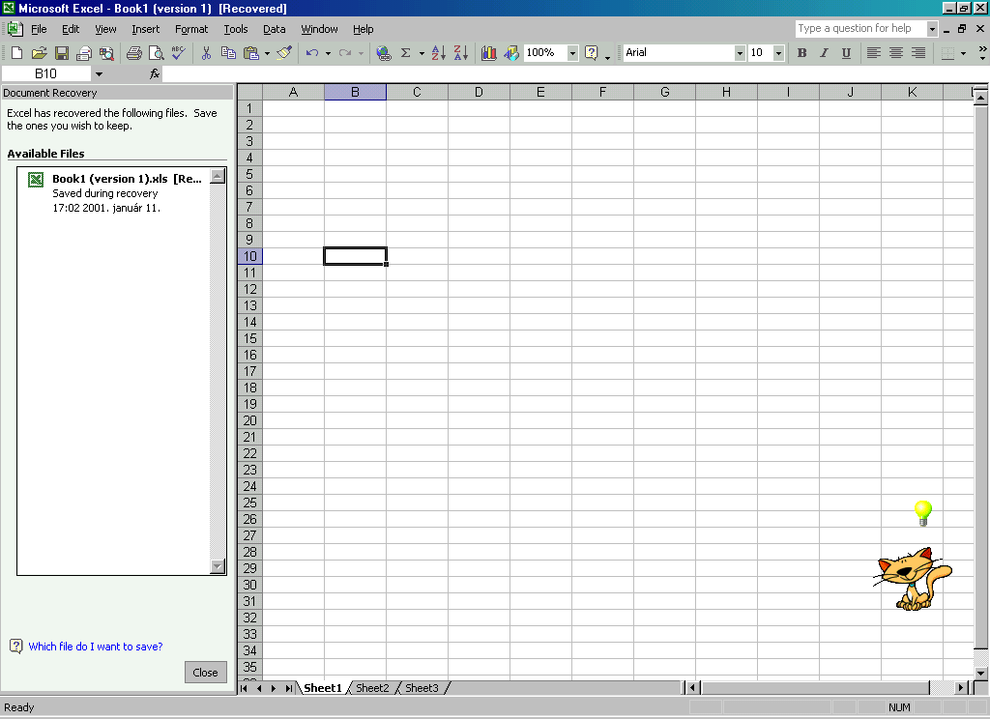Select all cells via corner button
This screenshot has width=990, height=719.
(250, 92)
